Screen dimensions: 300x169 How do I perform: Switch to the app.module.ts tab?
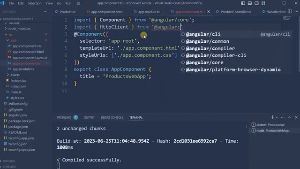point(147,12)
